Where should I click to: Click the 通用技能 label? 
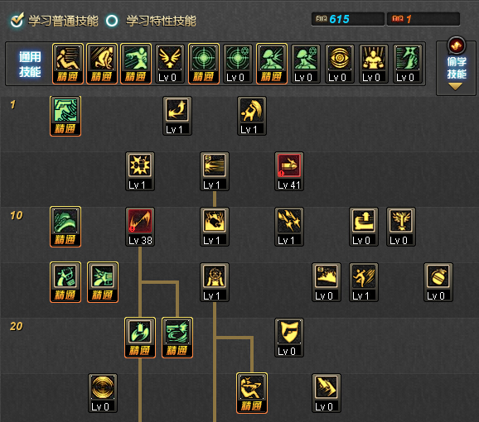tap(30, 64)
